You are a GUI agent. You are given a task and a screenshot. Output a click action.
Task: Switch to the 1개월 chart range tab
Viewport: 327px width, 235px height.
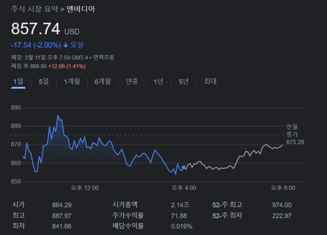pos(72,82)
